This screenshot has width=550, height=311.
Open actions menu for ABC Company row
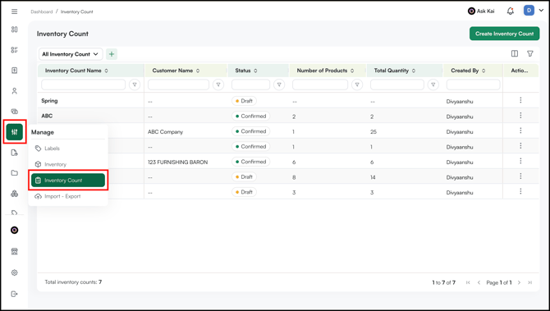(520, 130)
